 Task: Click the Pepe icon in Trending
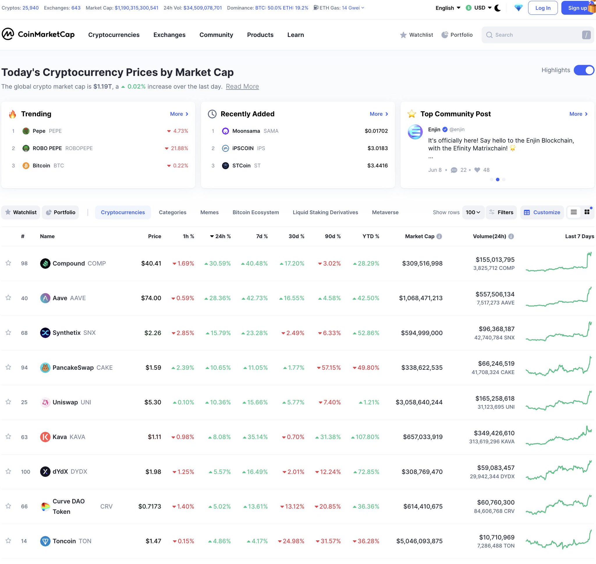pos(26,131)
